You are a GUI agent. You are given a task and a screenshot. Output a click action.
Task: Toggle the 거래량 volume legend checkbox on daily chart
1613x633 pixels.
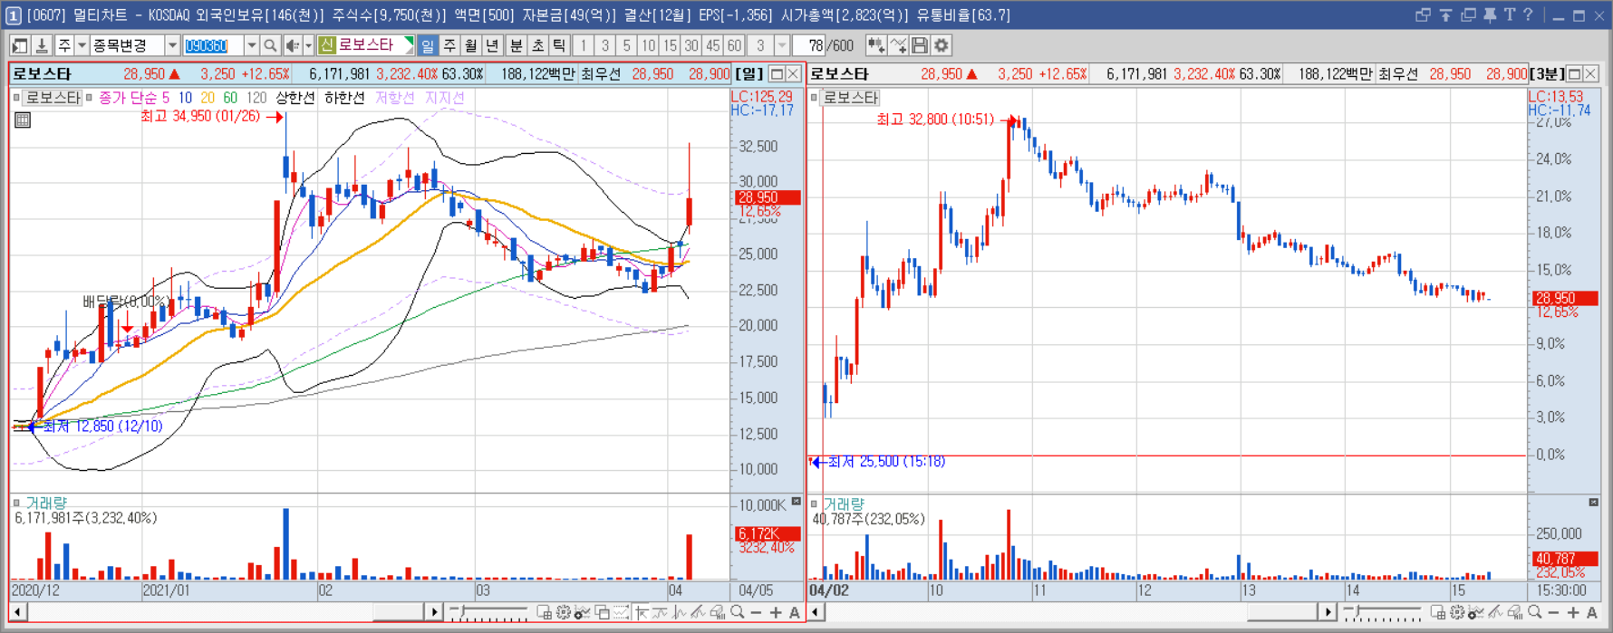pyautogui.click(x=16, y=503)
